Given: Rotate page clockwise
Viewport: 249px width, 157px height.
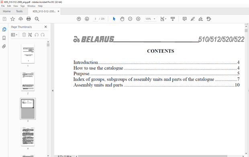Looking at the screenshot, I should click(43, 35).
